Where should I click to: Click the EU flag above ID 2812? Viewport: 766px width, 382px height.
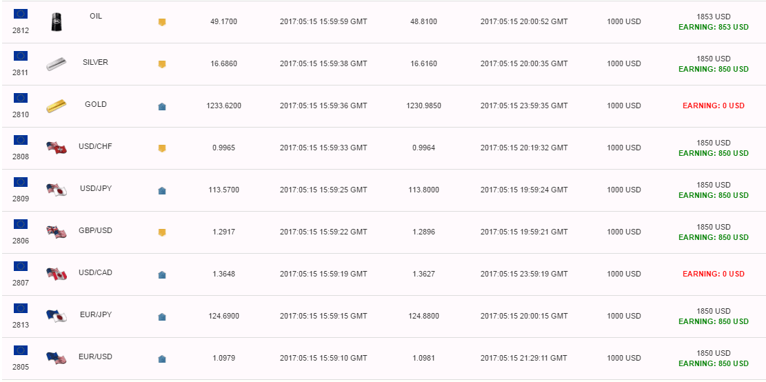click(21, 14)
